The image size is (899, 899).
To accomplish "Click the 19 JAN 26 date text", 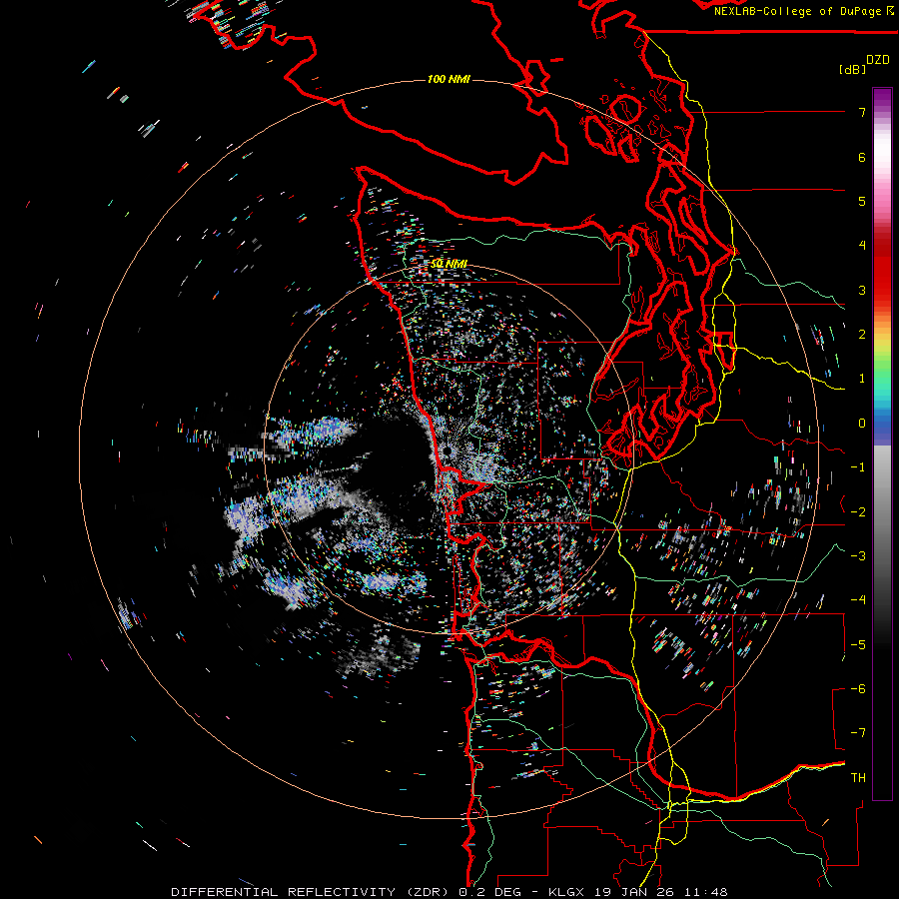I will pyautogui.click(x=635, y=892).
